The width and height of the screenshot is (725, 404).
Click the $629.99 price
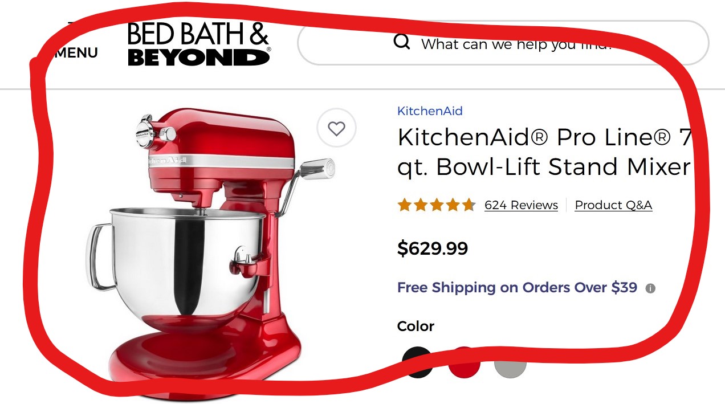(433, 248)
